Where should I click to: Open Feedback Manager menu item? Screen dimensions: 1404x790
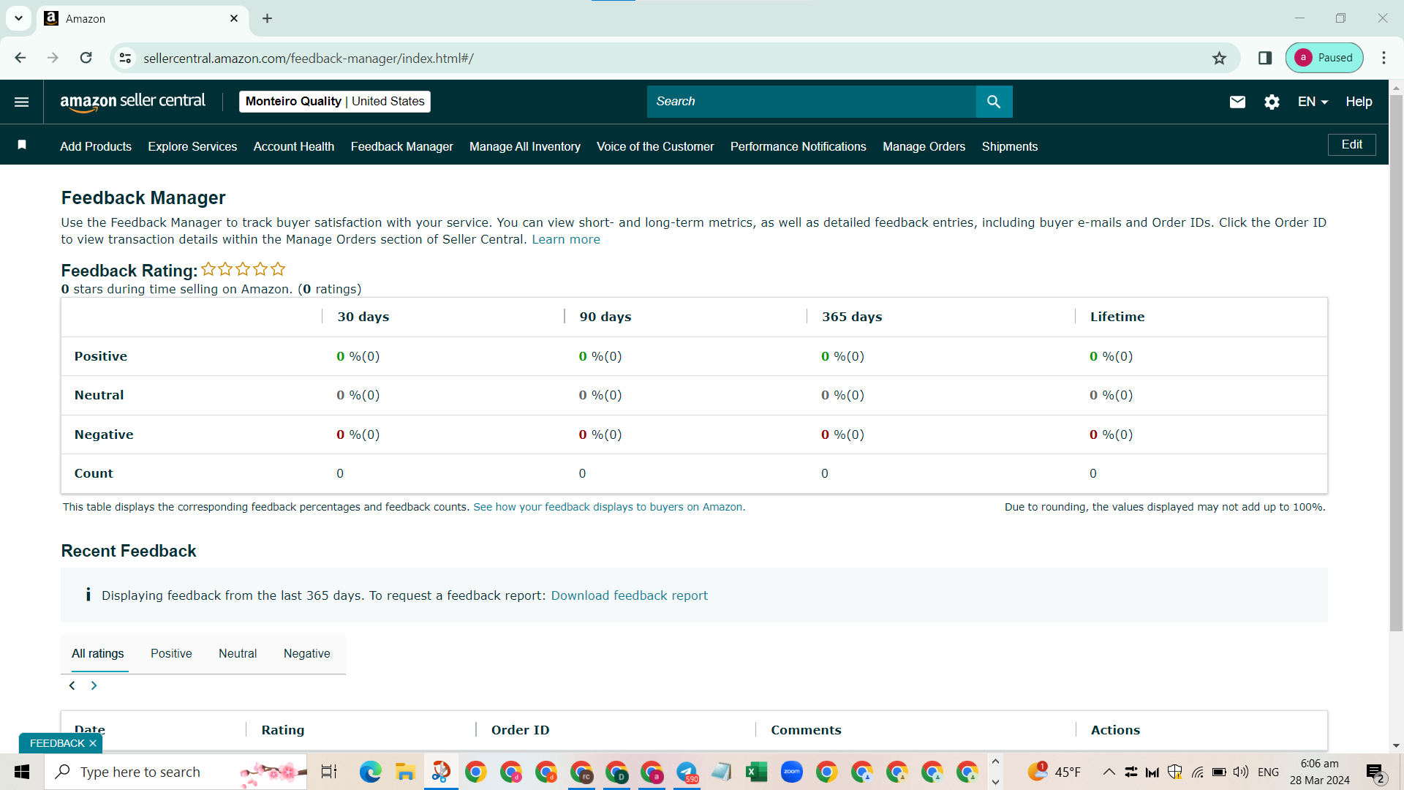pos(402,146)
